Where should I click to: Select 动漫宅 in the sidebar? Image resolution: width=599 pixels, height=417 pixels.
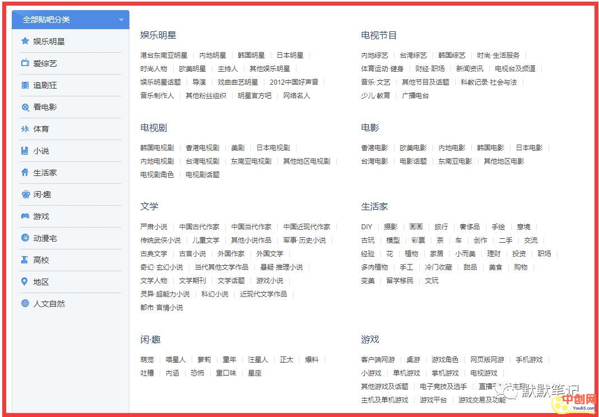click(x=45, y=238)
